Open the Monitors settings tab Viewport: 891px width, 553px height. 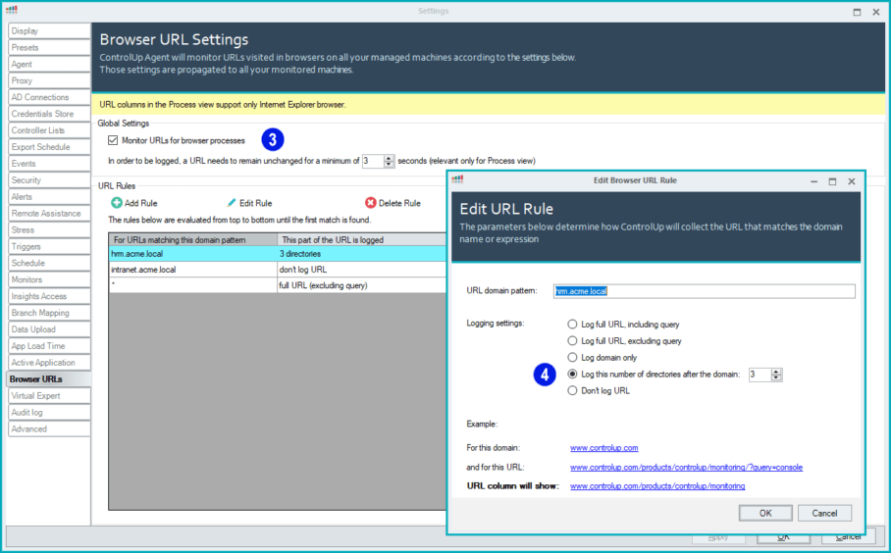[x=49, y=279]
